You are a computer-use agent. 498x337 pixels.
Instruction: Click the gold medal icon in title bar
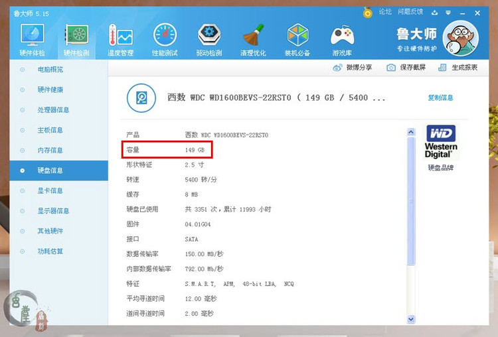pyautogui.click(x=367, y=13)
